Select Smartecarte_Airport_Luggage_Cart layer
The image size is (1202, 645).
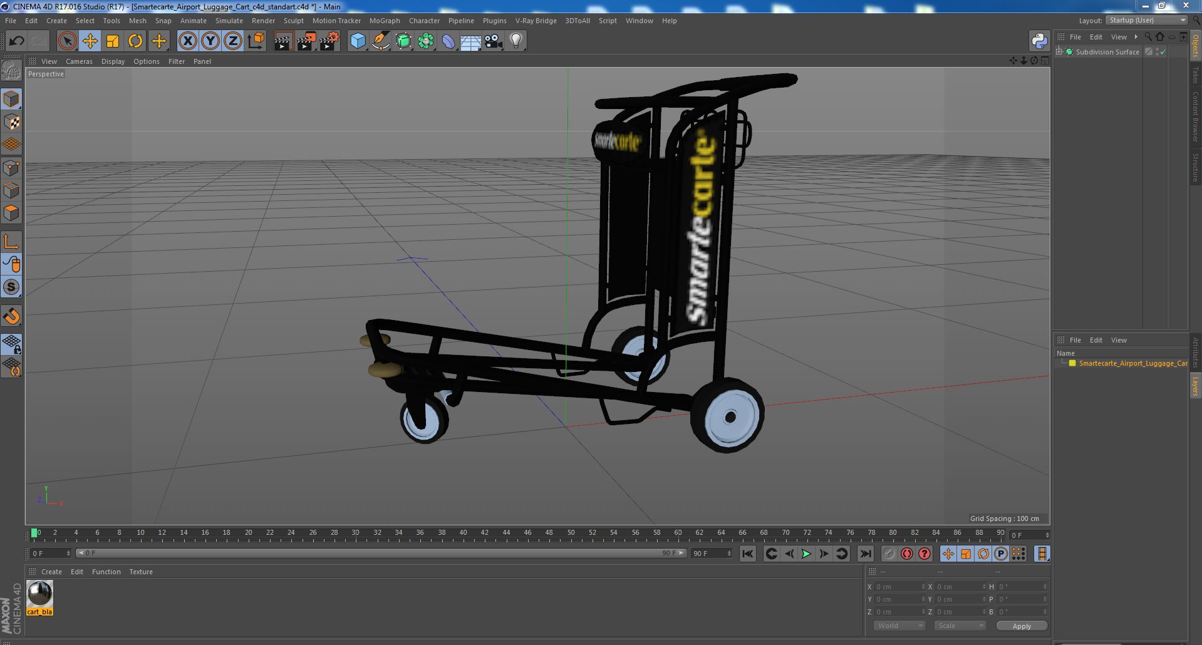pos(1132,363)
